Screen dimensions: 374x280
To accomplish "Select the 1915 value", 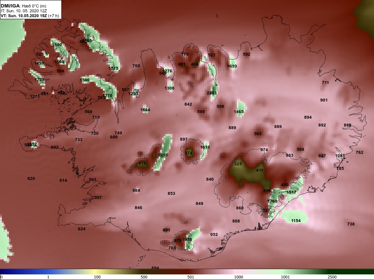I will click(163, 155).
